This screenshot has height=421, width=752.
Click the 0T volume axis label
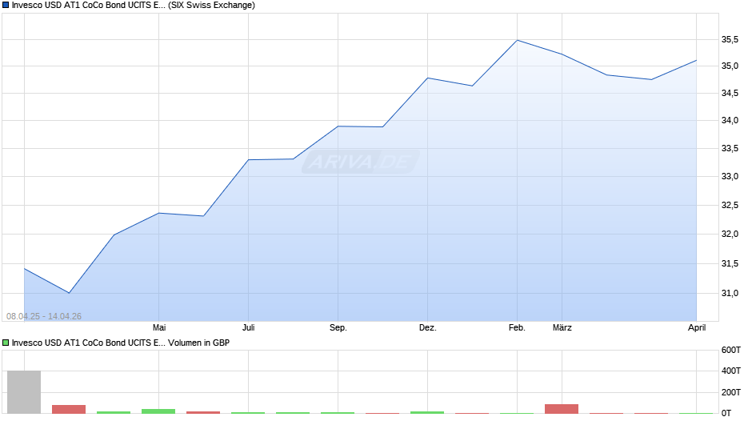coord(726,413)
